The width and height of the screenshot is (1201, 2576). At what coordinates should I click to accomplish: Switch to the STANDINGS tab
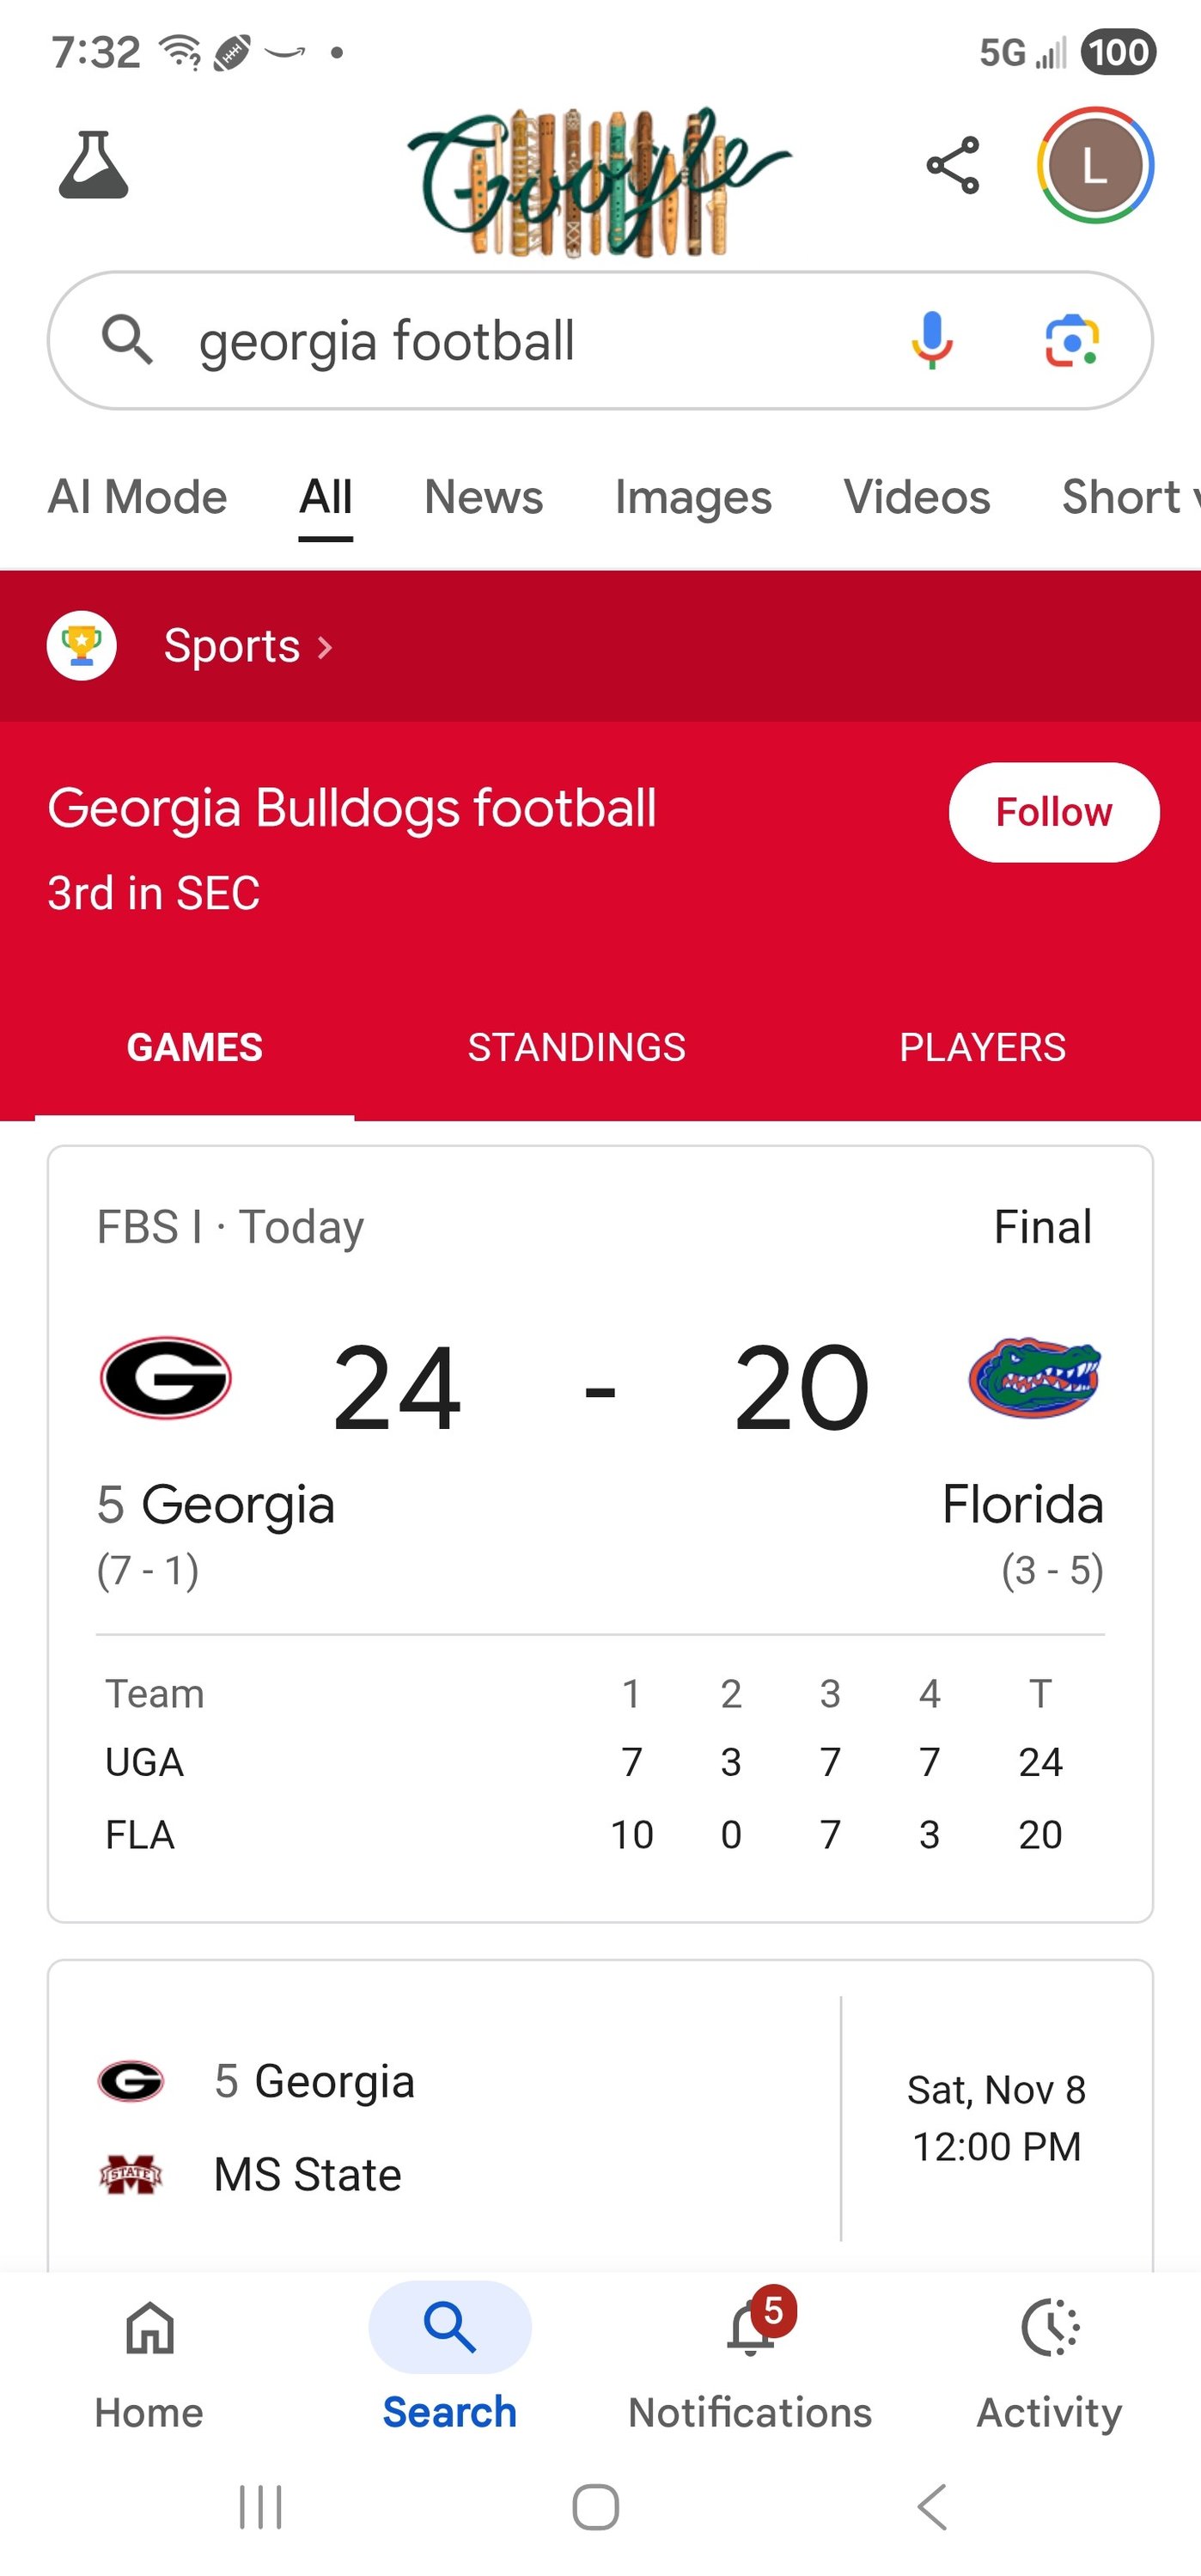tap(576, 1047)
